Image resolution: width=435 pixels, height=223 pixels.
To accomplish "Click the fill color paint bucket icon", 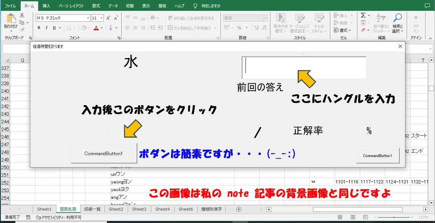I will (84, 28).
